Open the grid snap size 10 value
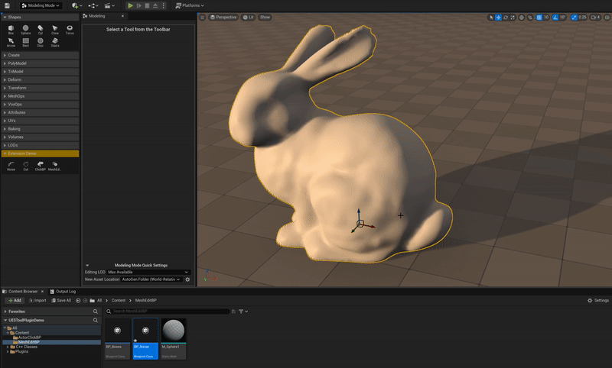Viewport: 612px width, 368px height. click(546, 17)
